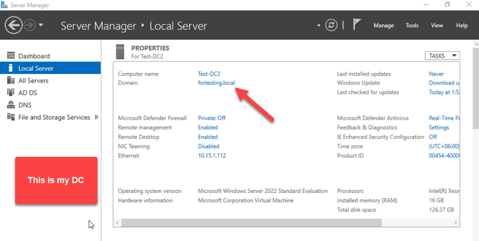The image size is (479, 241).
Task: Click Product ID 00454 link
Action: (x=444, y=155)
